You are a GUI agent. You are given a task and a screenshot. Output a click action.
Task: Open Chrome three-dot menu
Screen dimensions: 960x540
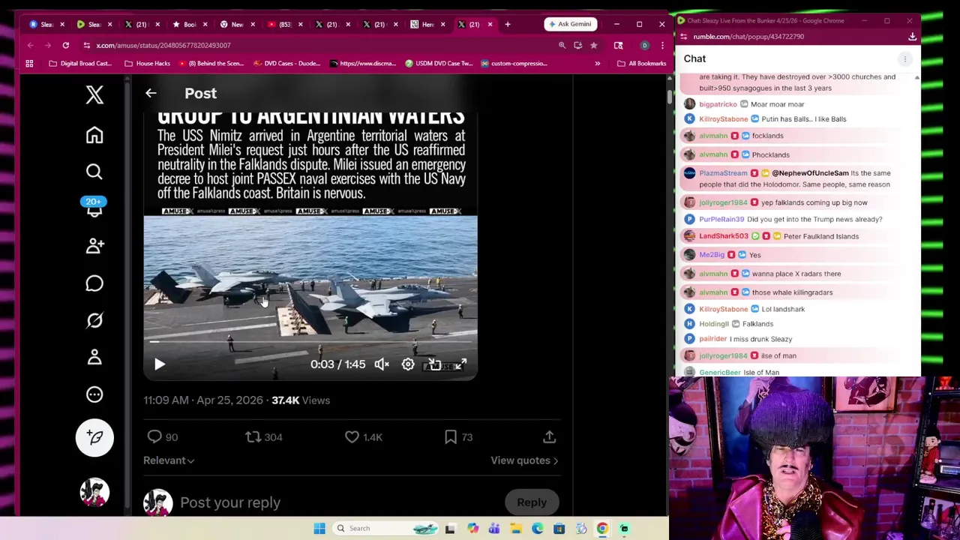pyautogui.click(x=662, y=46)
